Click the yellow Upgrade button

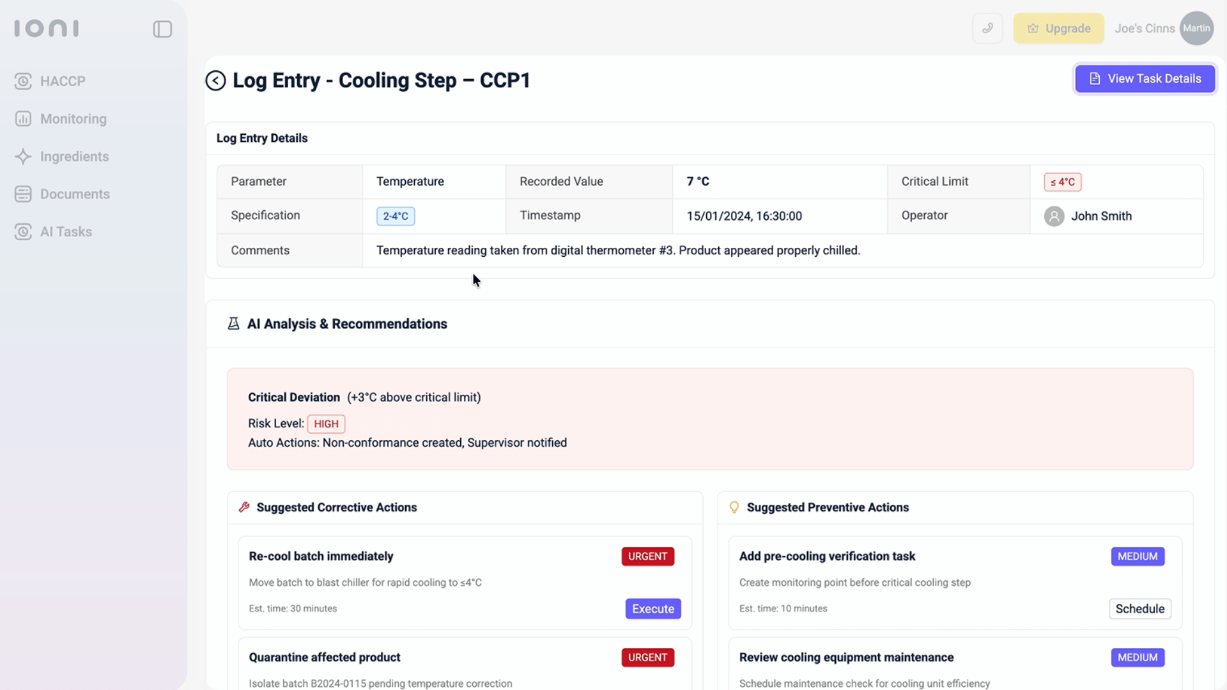click(1058, 28)
